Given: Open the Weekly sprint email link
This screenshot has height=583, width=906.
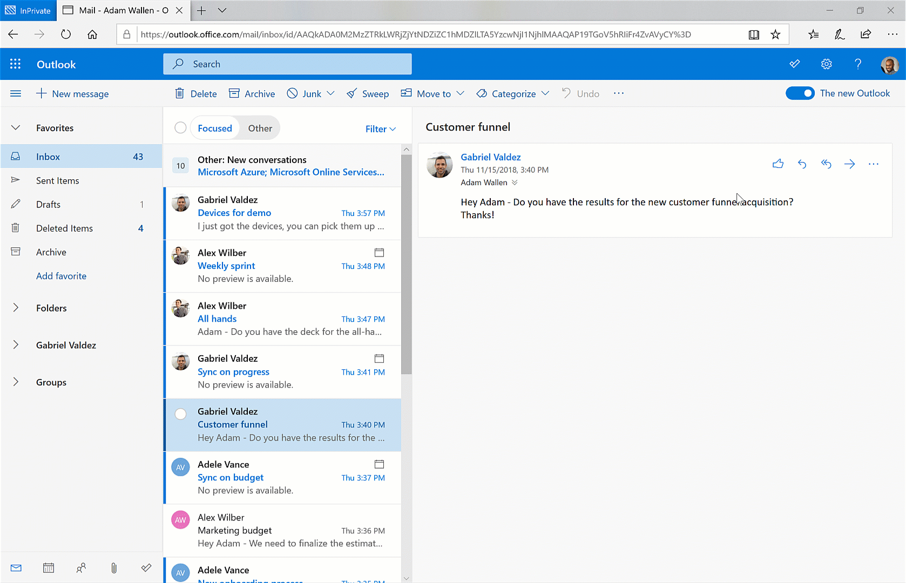Looking at the screenshot, I should pyautogui.click(x=226, y=266).
